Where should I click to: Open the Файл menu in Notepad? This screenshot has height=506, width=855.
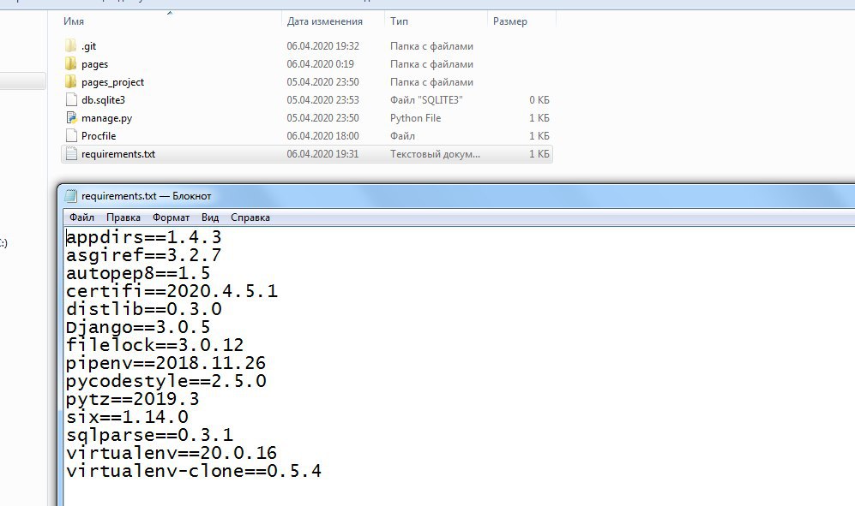81,217
